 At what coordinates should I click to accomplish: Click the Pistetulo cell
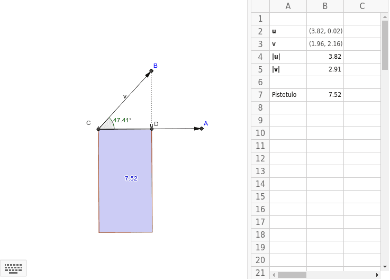click(x=288, y=95)
